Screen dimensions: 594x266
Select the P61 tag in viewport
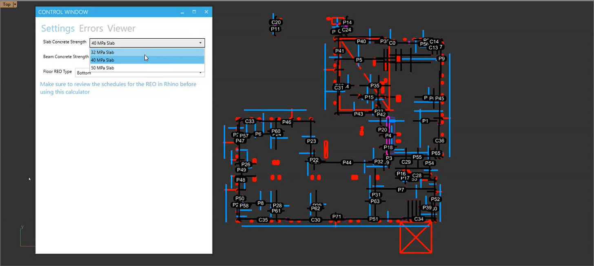[276, 211]
